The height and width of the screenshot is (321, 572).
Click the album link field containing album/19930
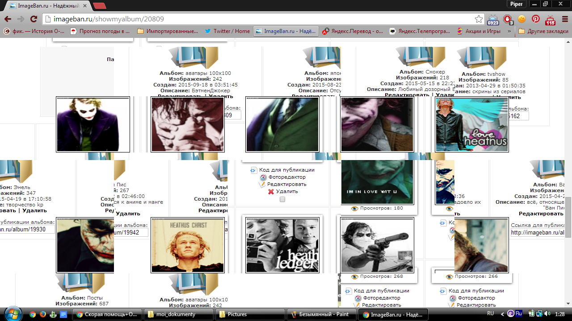[27, 229]
